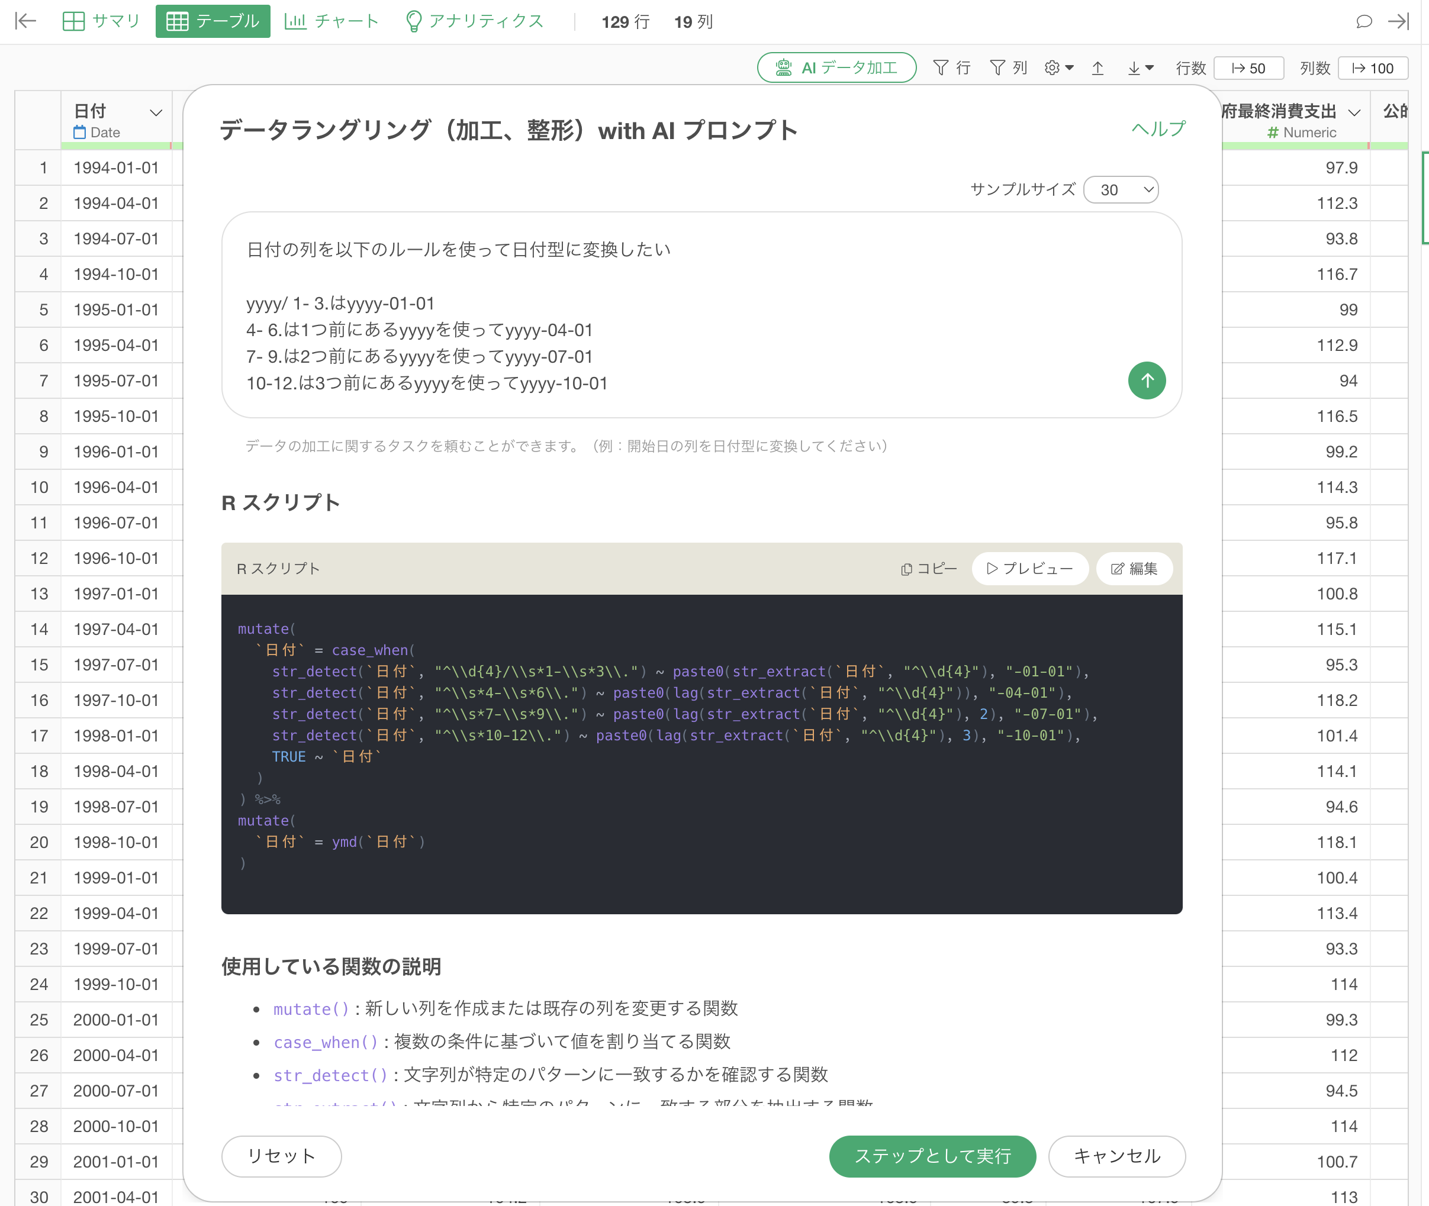Click the upload/export arrow icon
This screenshot has width=1429, height=1206.
pyautogui.click(x=1098, y=67)
